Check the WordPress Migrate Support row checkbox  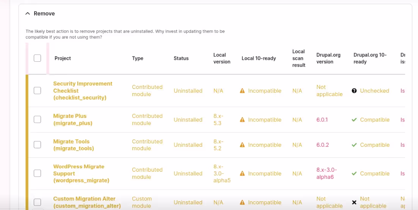pos(37,173)
